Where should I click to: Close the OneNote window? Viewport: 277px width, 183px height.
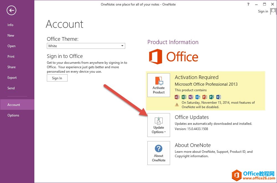273,4
